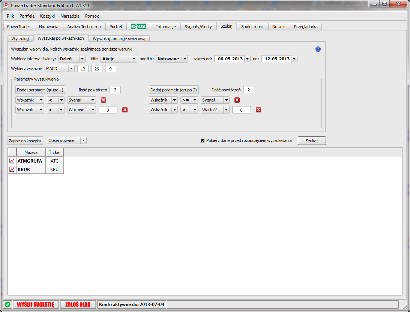Screen dimensions: 410x312
Task: Open the Obserwowane basket dropdown
Action: (x=67, y=140)
